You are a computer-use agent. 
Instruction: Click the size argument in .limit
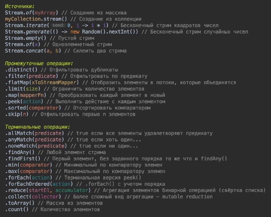pyautogui.click(x=32, y=89)
